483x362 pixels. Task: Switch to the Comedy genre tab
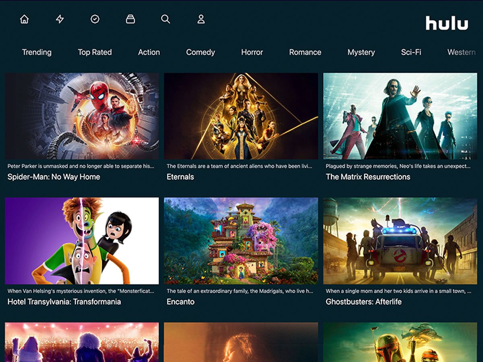200,52
